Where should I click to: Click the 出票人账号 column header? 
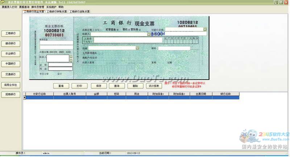click(70, 94)
